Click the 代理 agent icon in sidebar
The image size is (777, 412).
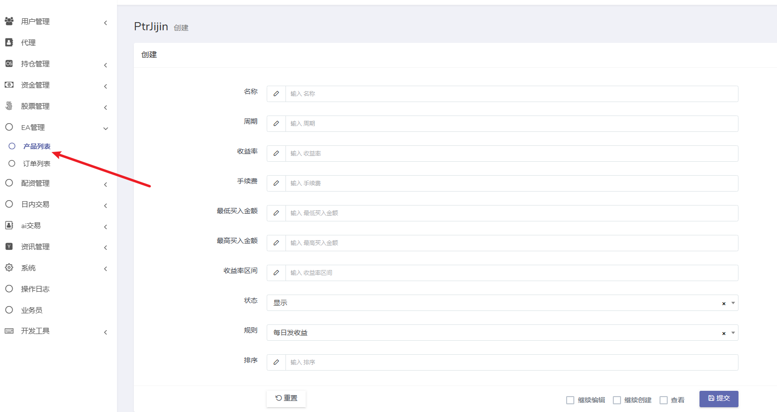click(x=9, y=42)
